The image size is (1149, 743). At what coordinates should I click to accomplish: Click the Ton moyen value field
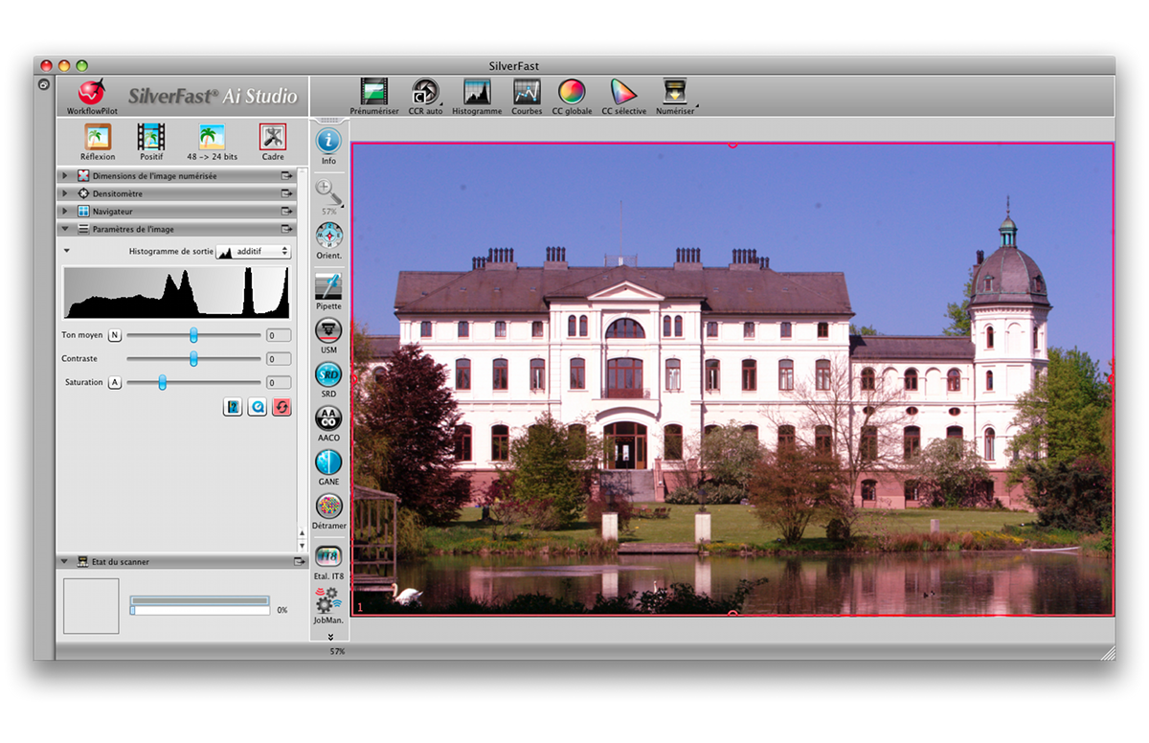pyautogui.click(x=279, y=335)
